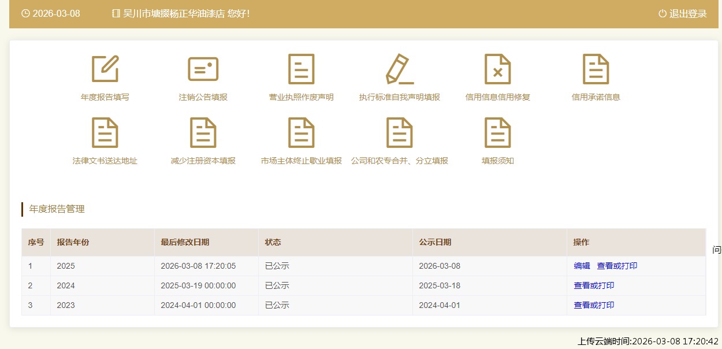This screenshot has width=722, height=349.
Task: Click the 报告年份 column header
Action: coord(73,242)
